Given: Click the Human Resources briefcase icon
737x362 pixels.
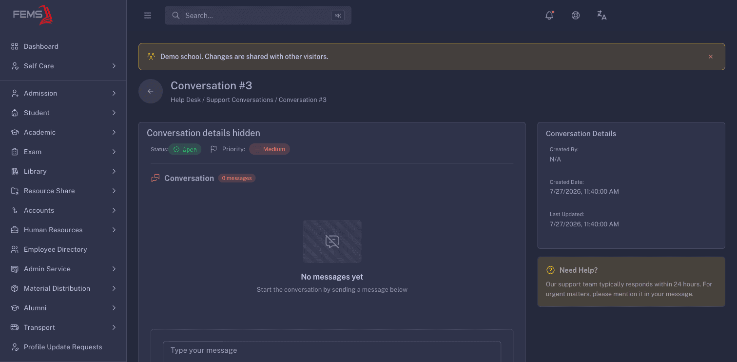Looking at the screenshot, I should pos(15,230).
